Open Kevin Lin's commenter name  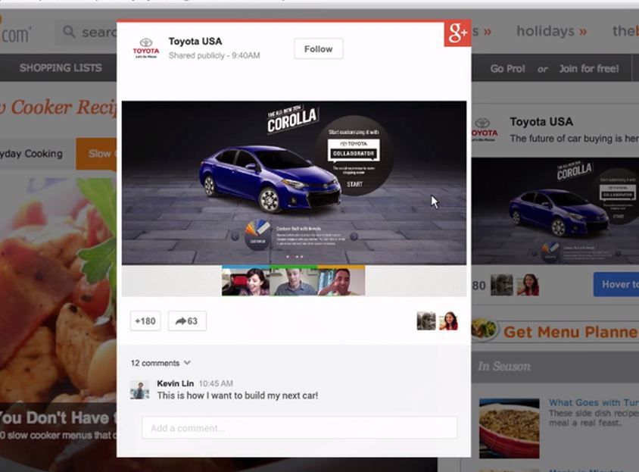(175, 383)
